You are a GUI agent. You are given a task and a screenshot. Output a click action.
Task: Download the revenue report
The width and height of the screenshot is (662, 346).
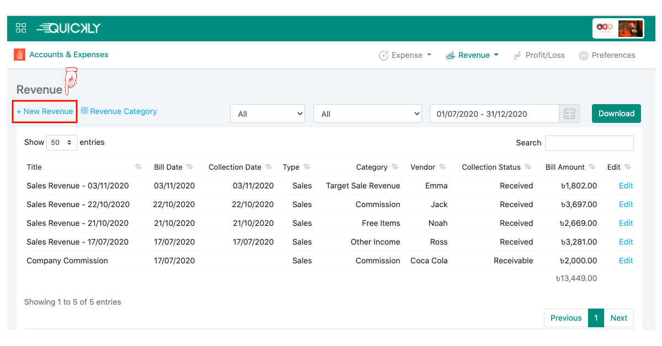point(616,113)
